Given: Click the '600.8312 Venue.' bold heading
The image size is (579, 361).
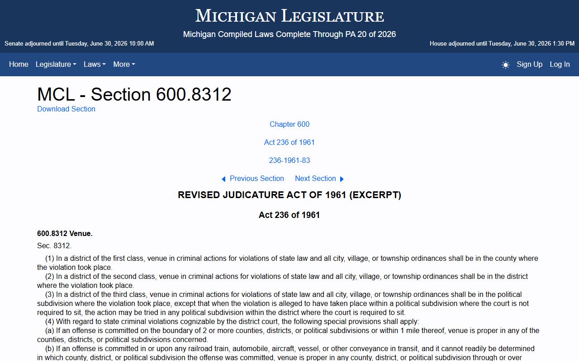Looking at the screenshot, I should 65,234.
